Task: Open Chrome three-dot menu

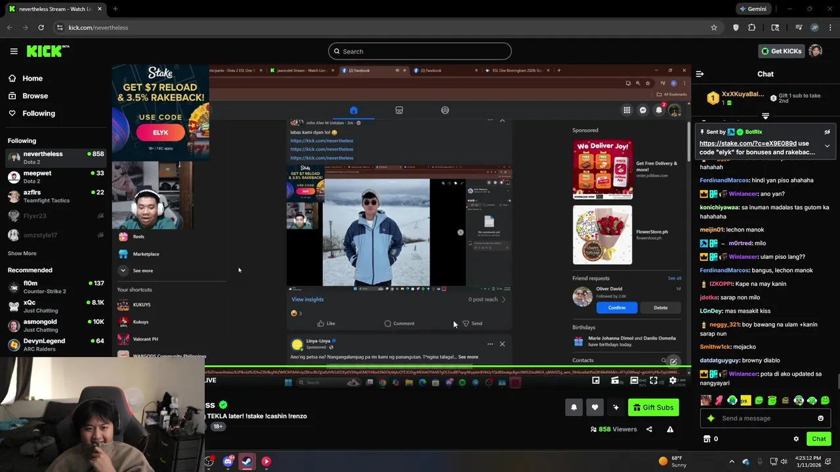Action: click(831, 28)
